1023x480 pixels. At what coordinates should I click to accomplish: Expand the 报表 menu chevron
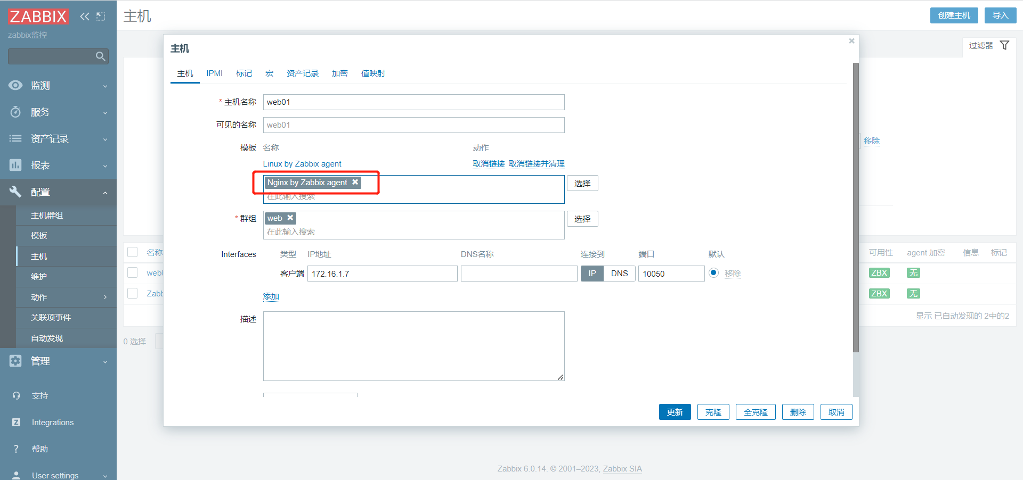pos(105,166)
